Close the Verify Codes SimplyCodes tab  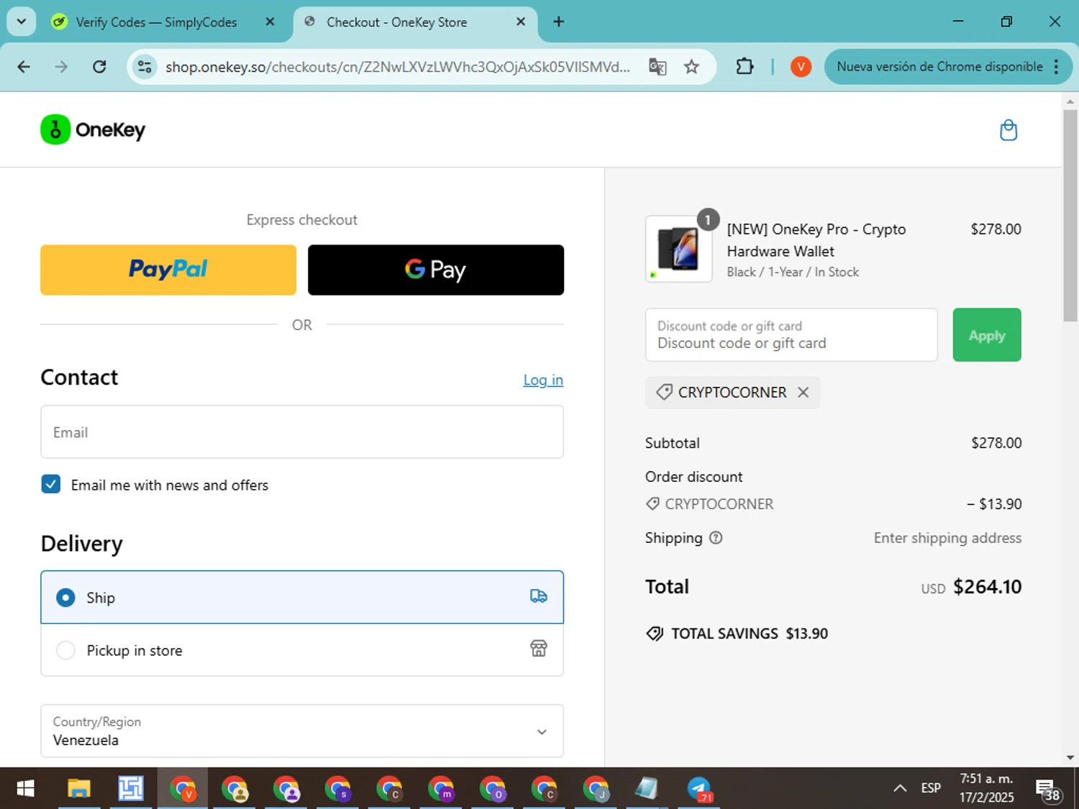270,22
